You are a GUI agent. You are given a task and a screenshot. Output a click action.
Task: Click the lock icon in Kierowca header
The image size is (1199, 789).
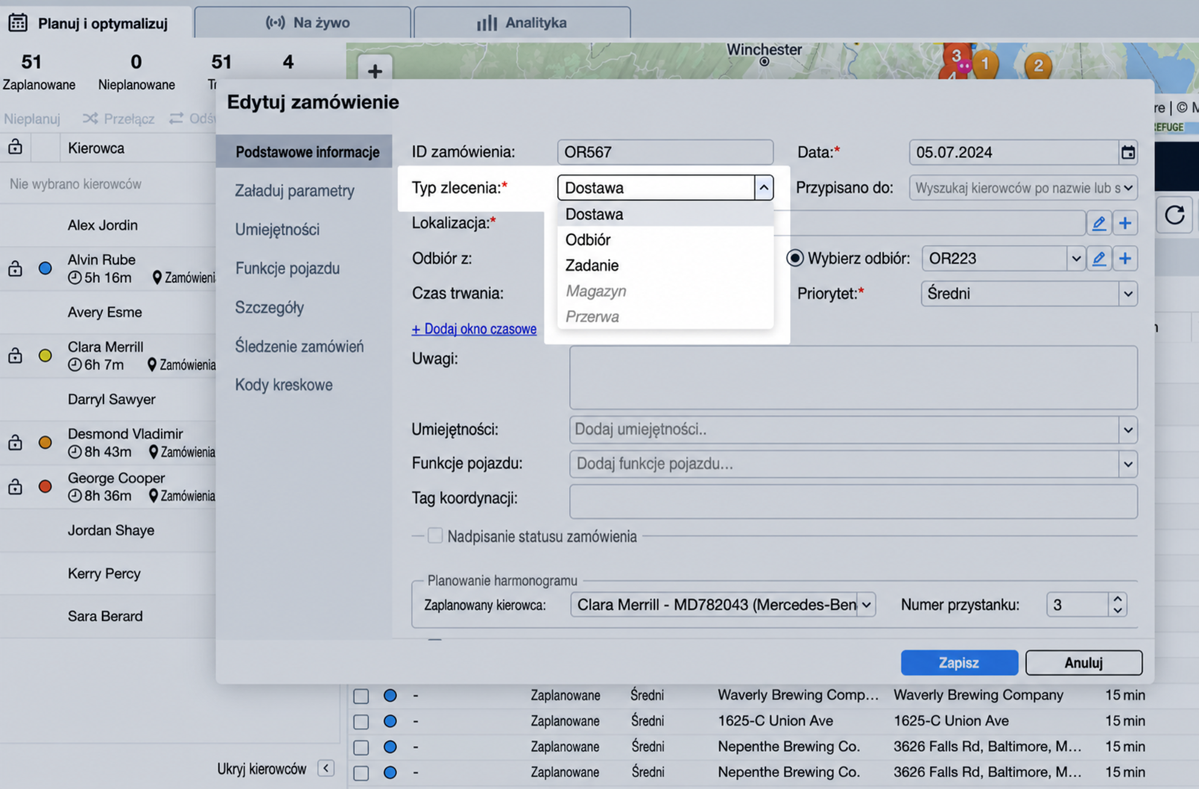point(15,146)
